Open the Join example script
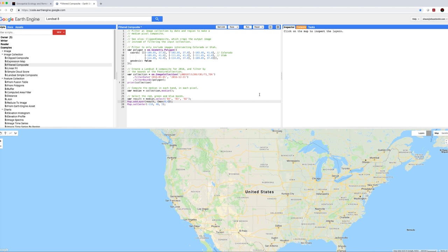Screen dimensions: 448x252 pos(9,99)
